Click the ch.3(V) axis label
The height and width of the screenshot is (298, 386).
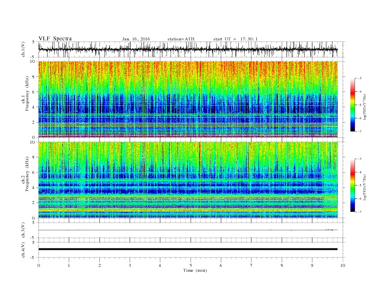click(23, 230)
